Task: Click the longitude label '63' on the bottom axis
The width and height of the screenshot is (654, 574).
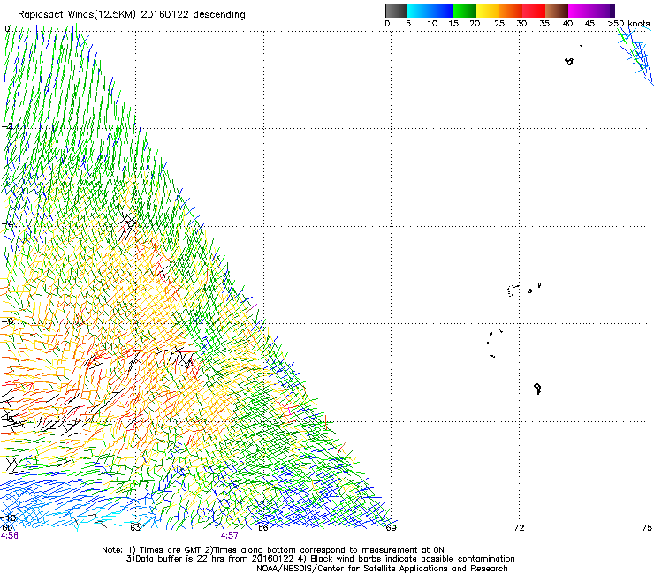Action: pos(134,528)
